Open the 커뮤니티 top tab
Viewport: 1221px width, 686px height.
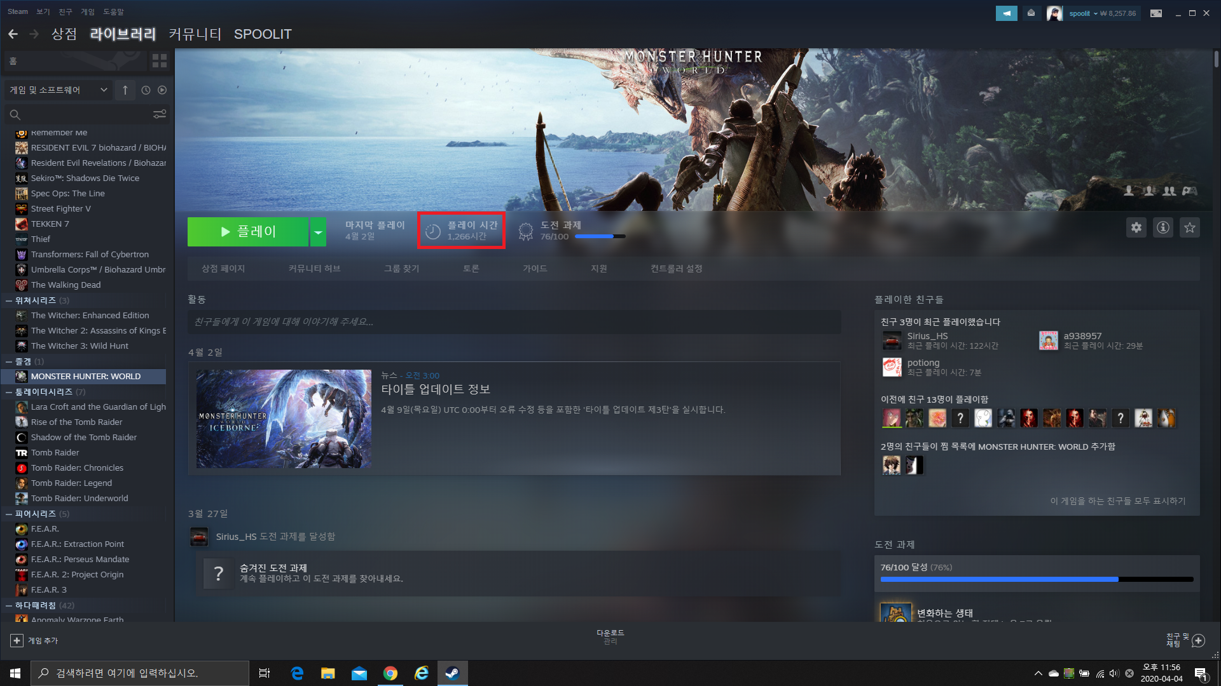[x=195, y=34]
